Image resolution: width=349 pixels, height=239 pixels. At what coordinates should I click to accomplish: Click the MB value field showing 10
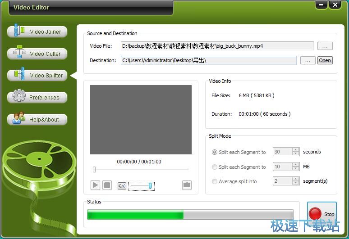click(x=282, y=167)
